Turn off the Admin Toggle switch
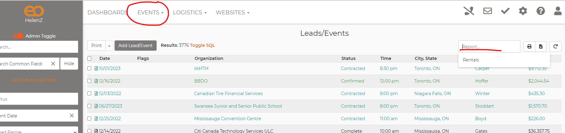The width and height of the screenshot is (565, 133). point(18,36)
